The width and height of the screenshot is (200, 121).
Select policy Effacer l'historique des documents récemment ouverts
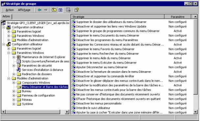(118, 99)
